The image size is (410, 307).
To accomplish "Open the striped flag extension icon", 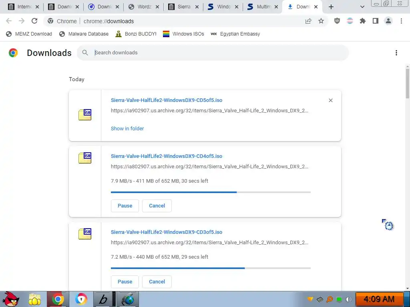I will click(350, 21).
